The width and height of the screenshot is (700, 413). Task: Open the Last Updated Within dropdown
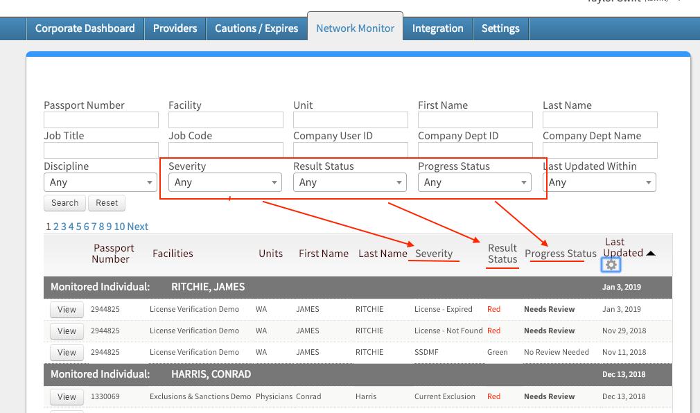(x=599, y=182)
